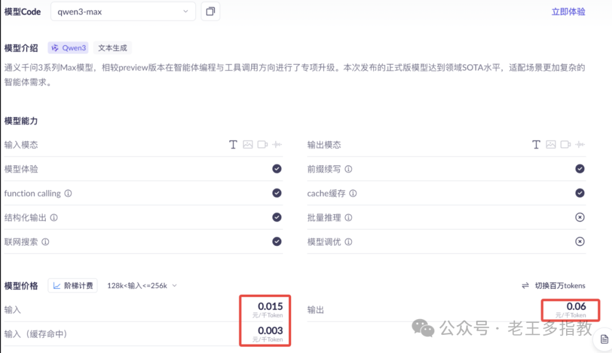Toggle the checkmark for 联网搜索
Screen dimensions: 612x353
pos(277,241)
